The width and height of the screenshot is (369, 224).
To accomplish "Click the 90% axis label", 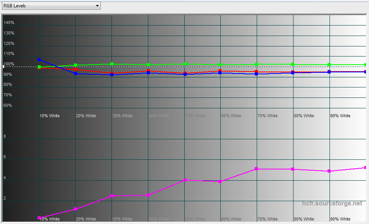I will tap(8, 75).
